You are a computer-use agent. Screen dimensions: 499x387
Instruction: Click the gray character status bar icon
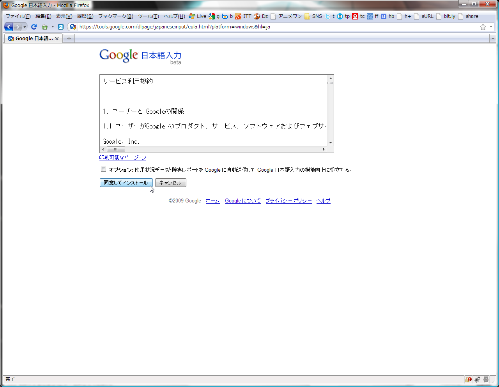[x=486, y=380]
